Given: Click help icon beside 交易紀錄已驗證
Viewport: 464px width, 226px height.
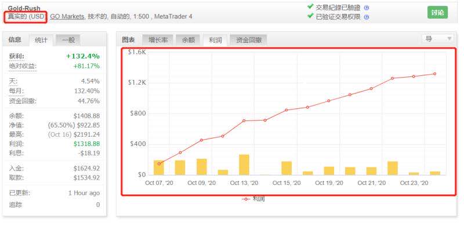Looking at the screenshot, I should (367, 8).
